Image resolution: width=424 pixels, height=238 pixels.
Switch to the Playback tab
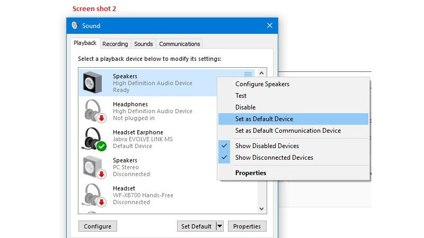pos(85,43)
